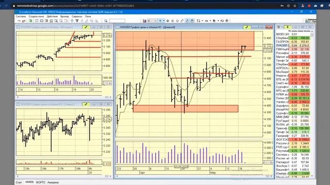Select the Yandex row in quotes table
Screen dimensions: 330x185
[x=293, y=102]
